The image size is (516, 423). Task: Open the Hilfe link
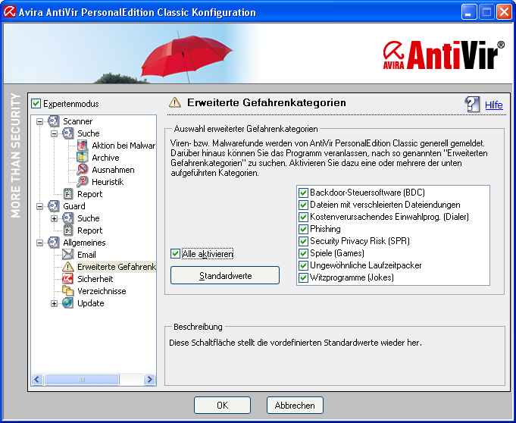coord(493,105)
